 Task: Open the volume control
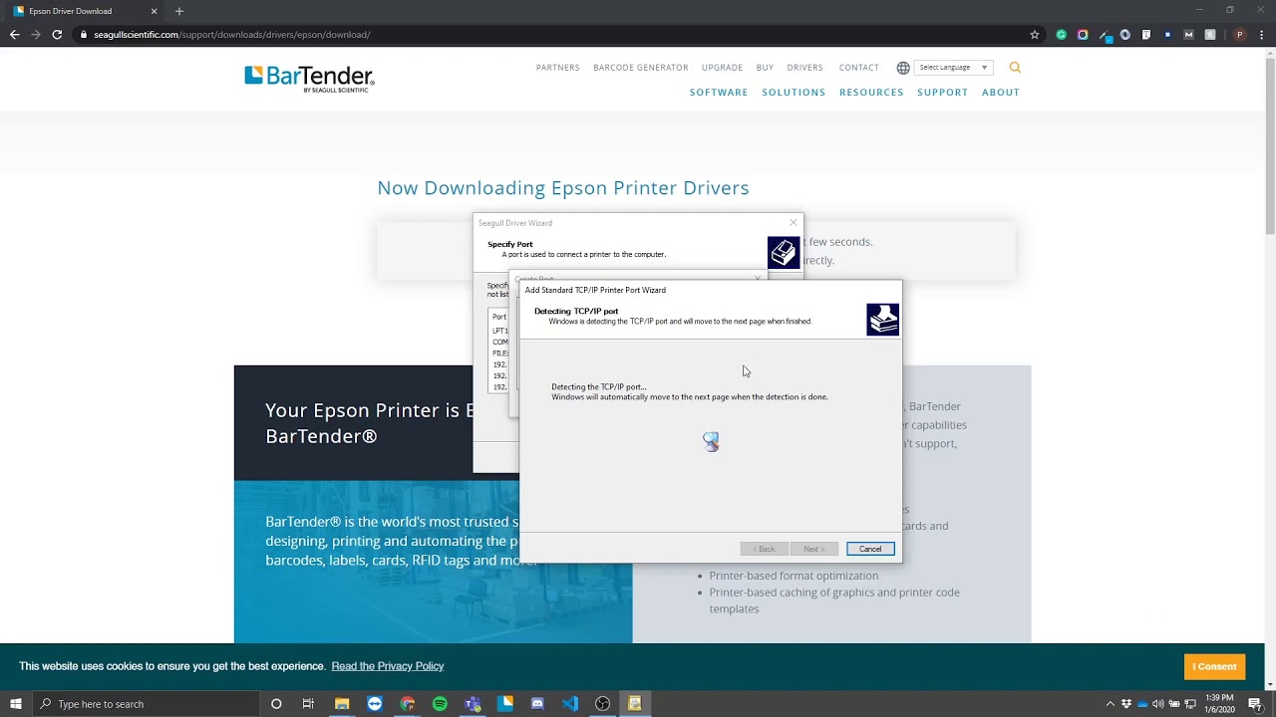point(1158,704)
